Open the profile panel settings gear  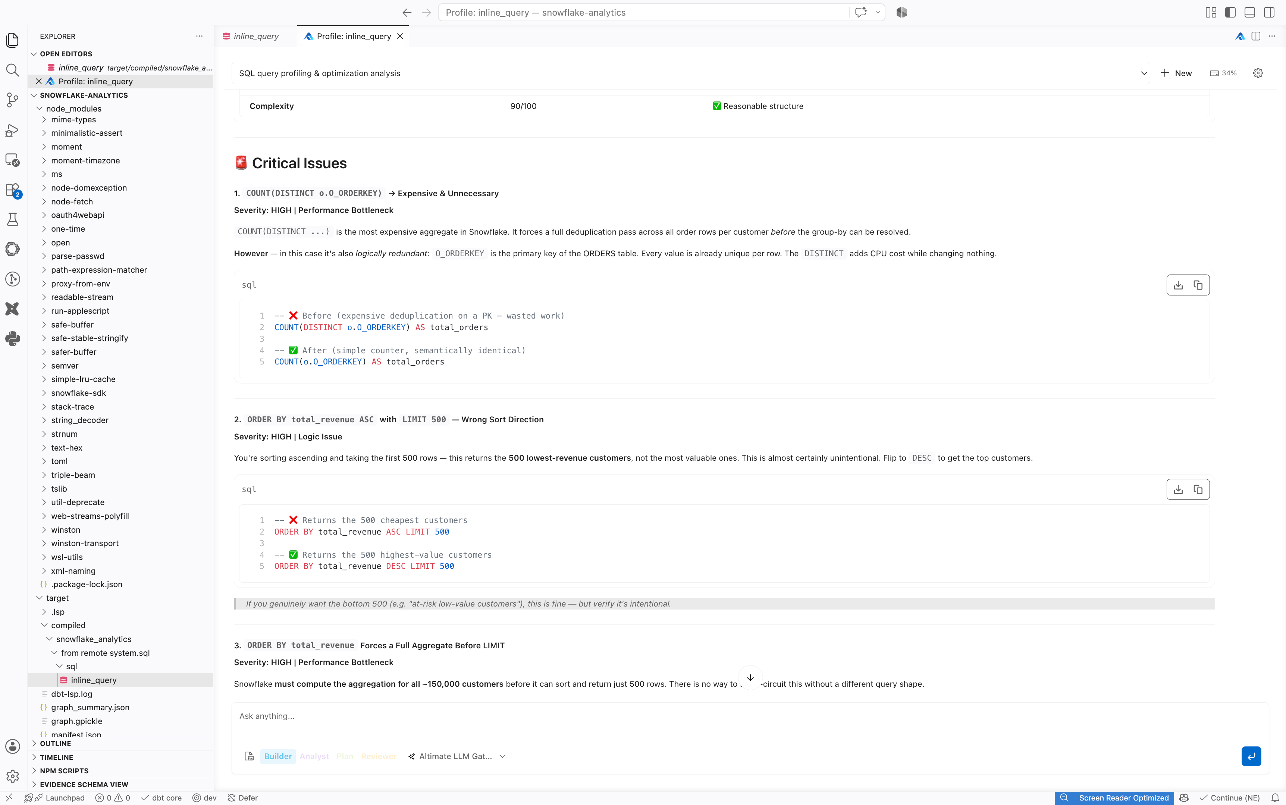[x=1258, y=73]
